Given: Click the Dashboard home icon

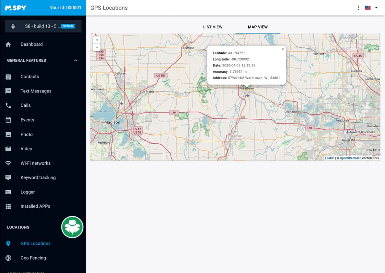Looking at the screenshot, I should [x=8, y=44].
